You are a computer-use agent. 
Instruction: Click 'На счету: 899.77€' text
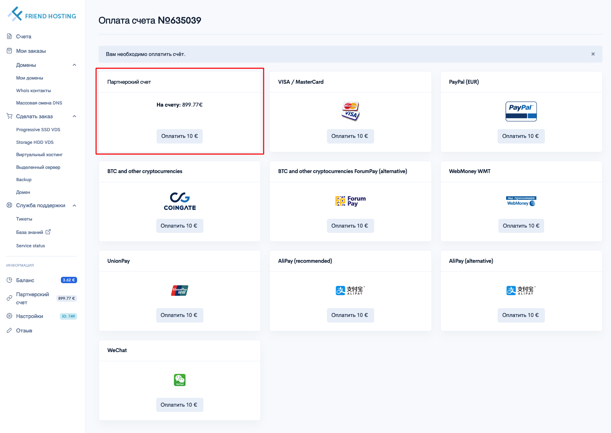179,104
